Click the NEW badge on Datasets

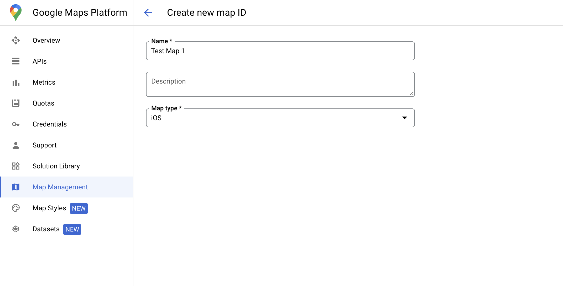pos(72,229)
